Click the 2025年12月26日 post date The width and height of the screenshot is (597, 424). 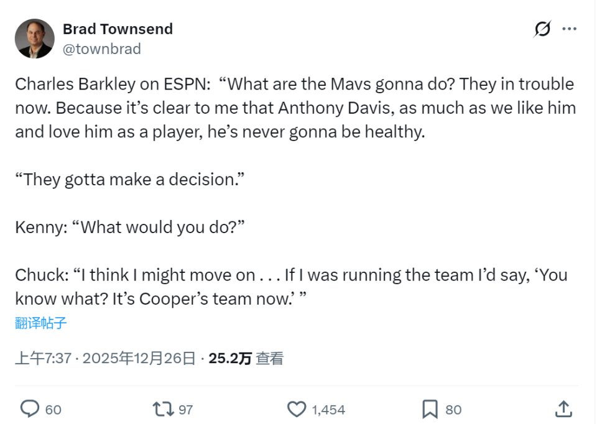coord(139,358)
